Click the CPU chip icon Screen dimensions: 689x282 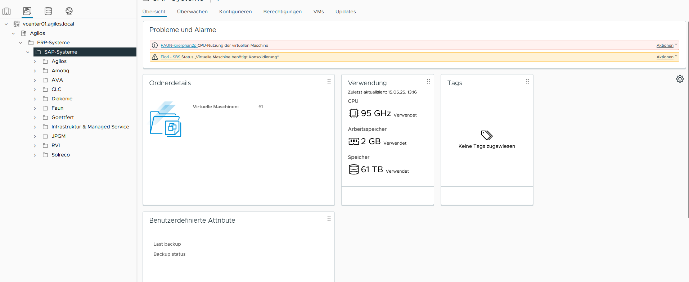point(353,113)
